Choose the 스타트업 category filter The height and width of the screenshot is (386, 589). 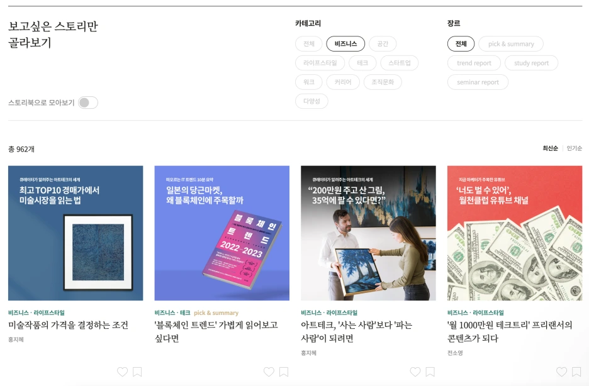point(400,63)
